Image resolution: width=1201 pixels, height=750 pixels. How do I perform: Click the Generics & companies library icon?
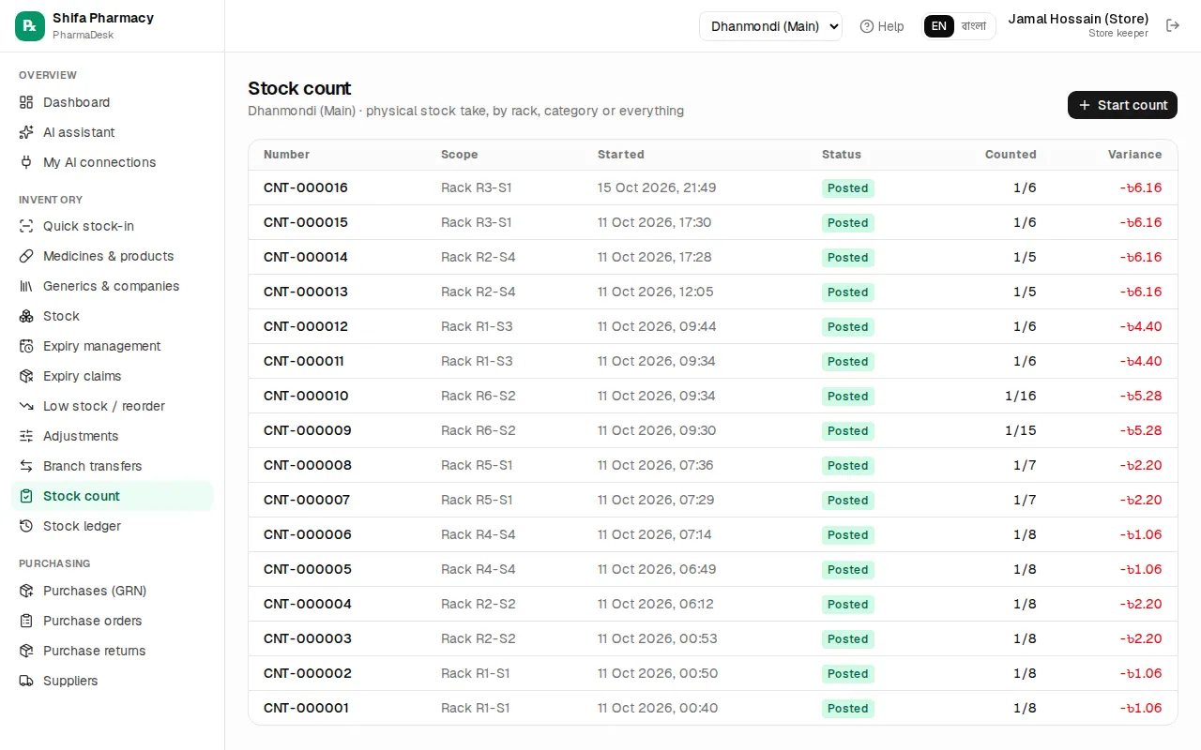pos(26,286)
